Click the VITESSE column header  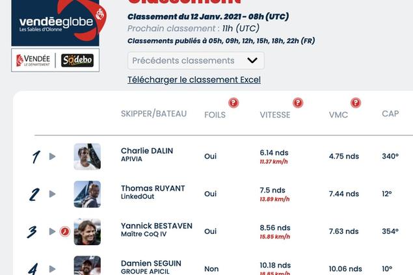click(x=275, y=114)
